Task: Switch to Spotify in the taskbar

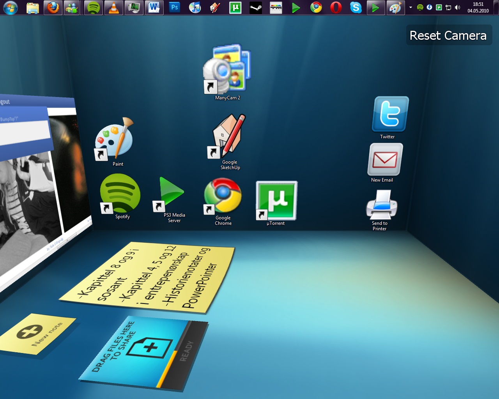Action: (93, 8)
